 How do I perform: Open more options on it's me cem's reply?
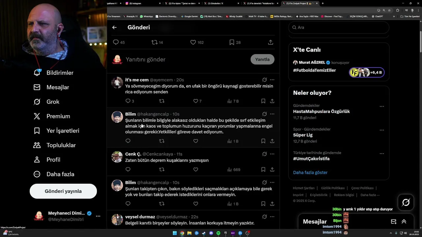point(272,80)
